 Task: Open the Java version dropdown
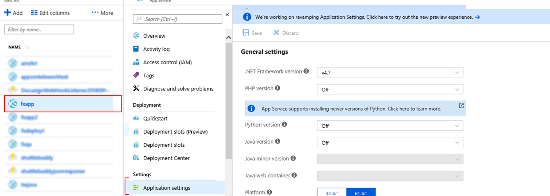[390, 142]
